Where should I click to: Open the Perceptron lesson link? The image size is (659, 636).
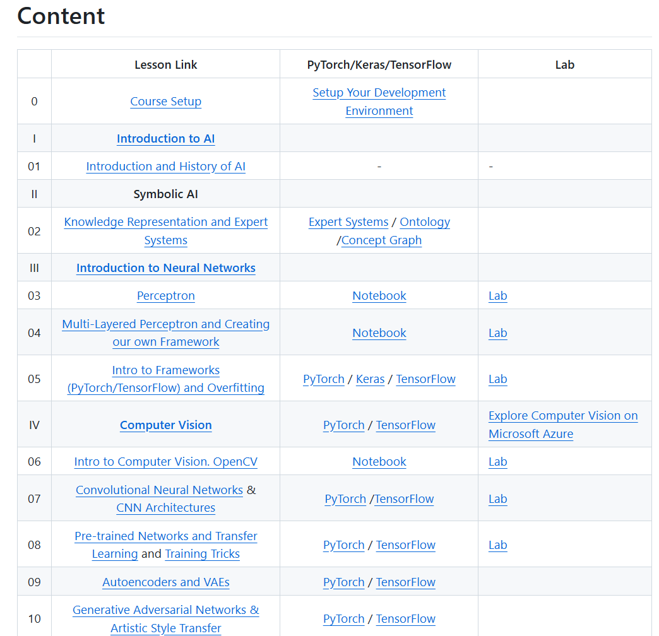coord(165,295)
